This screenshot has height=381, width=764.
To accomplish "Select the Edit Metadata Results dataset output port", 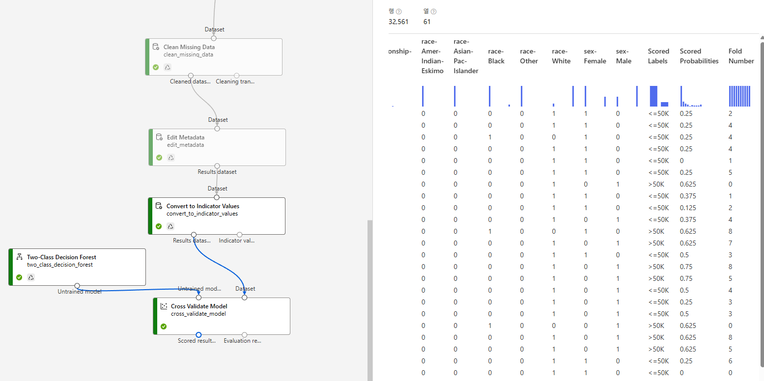I will (217, 166).
